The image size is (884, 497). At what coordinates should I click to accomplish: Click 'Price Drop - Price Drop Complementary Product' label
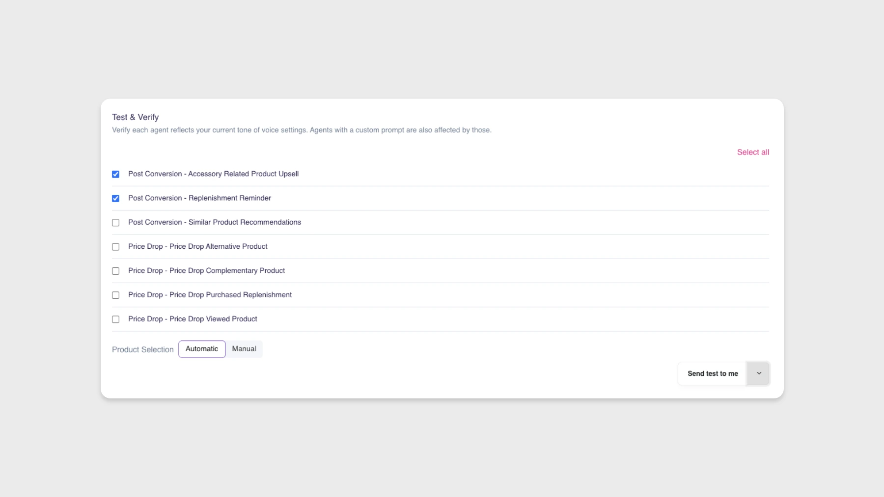[x=206, y=270]
